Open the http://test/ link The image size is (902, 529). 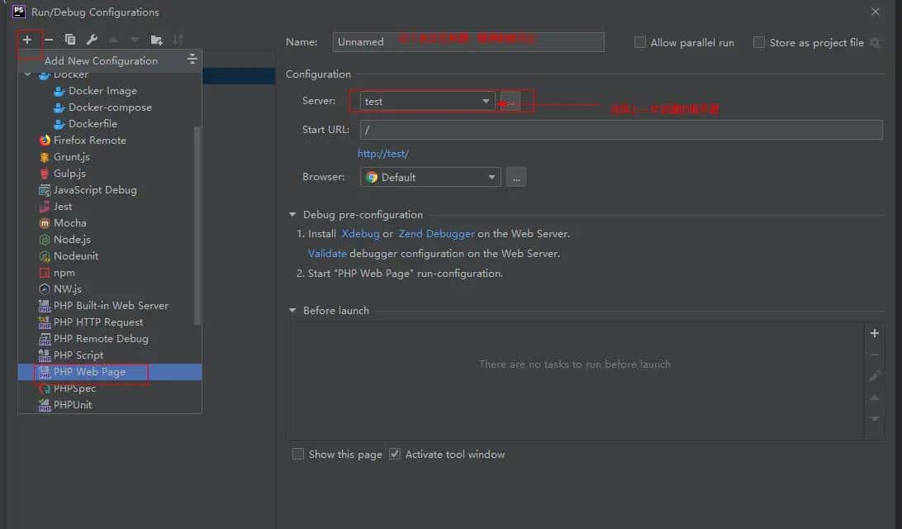pyautogui.click(x=382, y=153)
